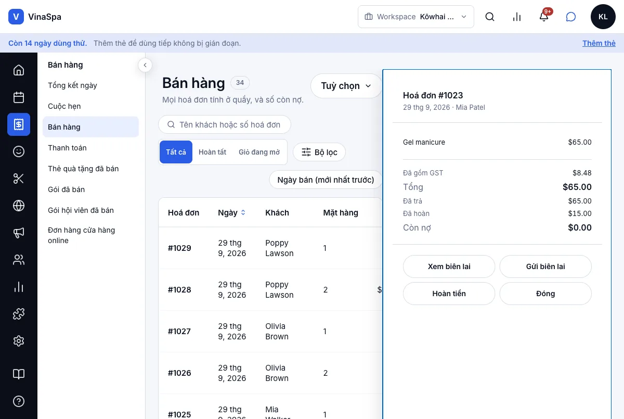Viewport: 624px width, 419px height.
Task: Open Đơn hàng cửa hàng online
Action: click(90, 235)
